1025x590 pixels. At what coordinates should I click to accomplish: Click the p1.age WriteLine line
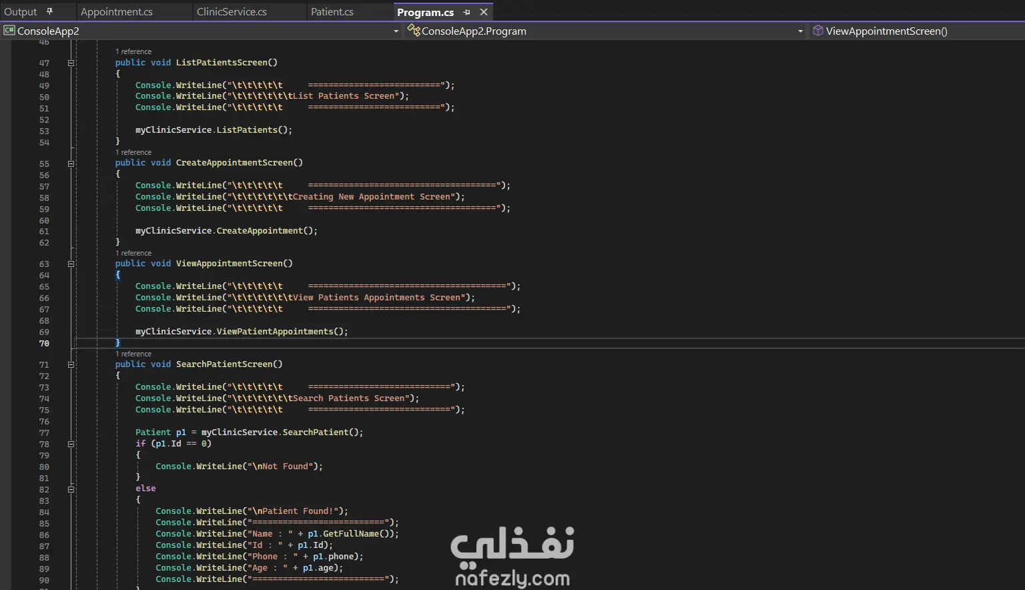(250, 567)
